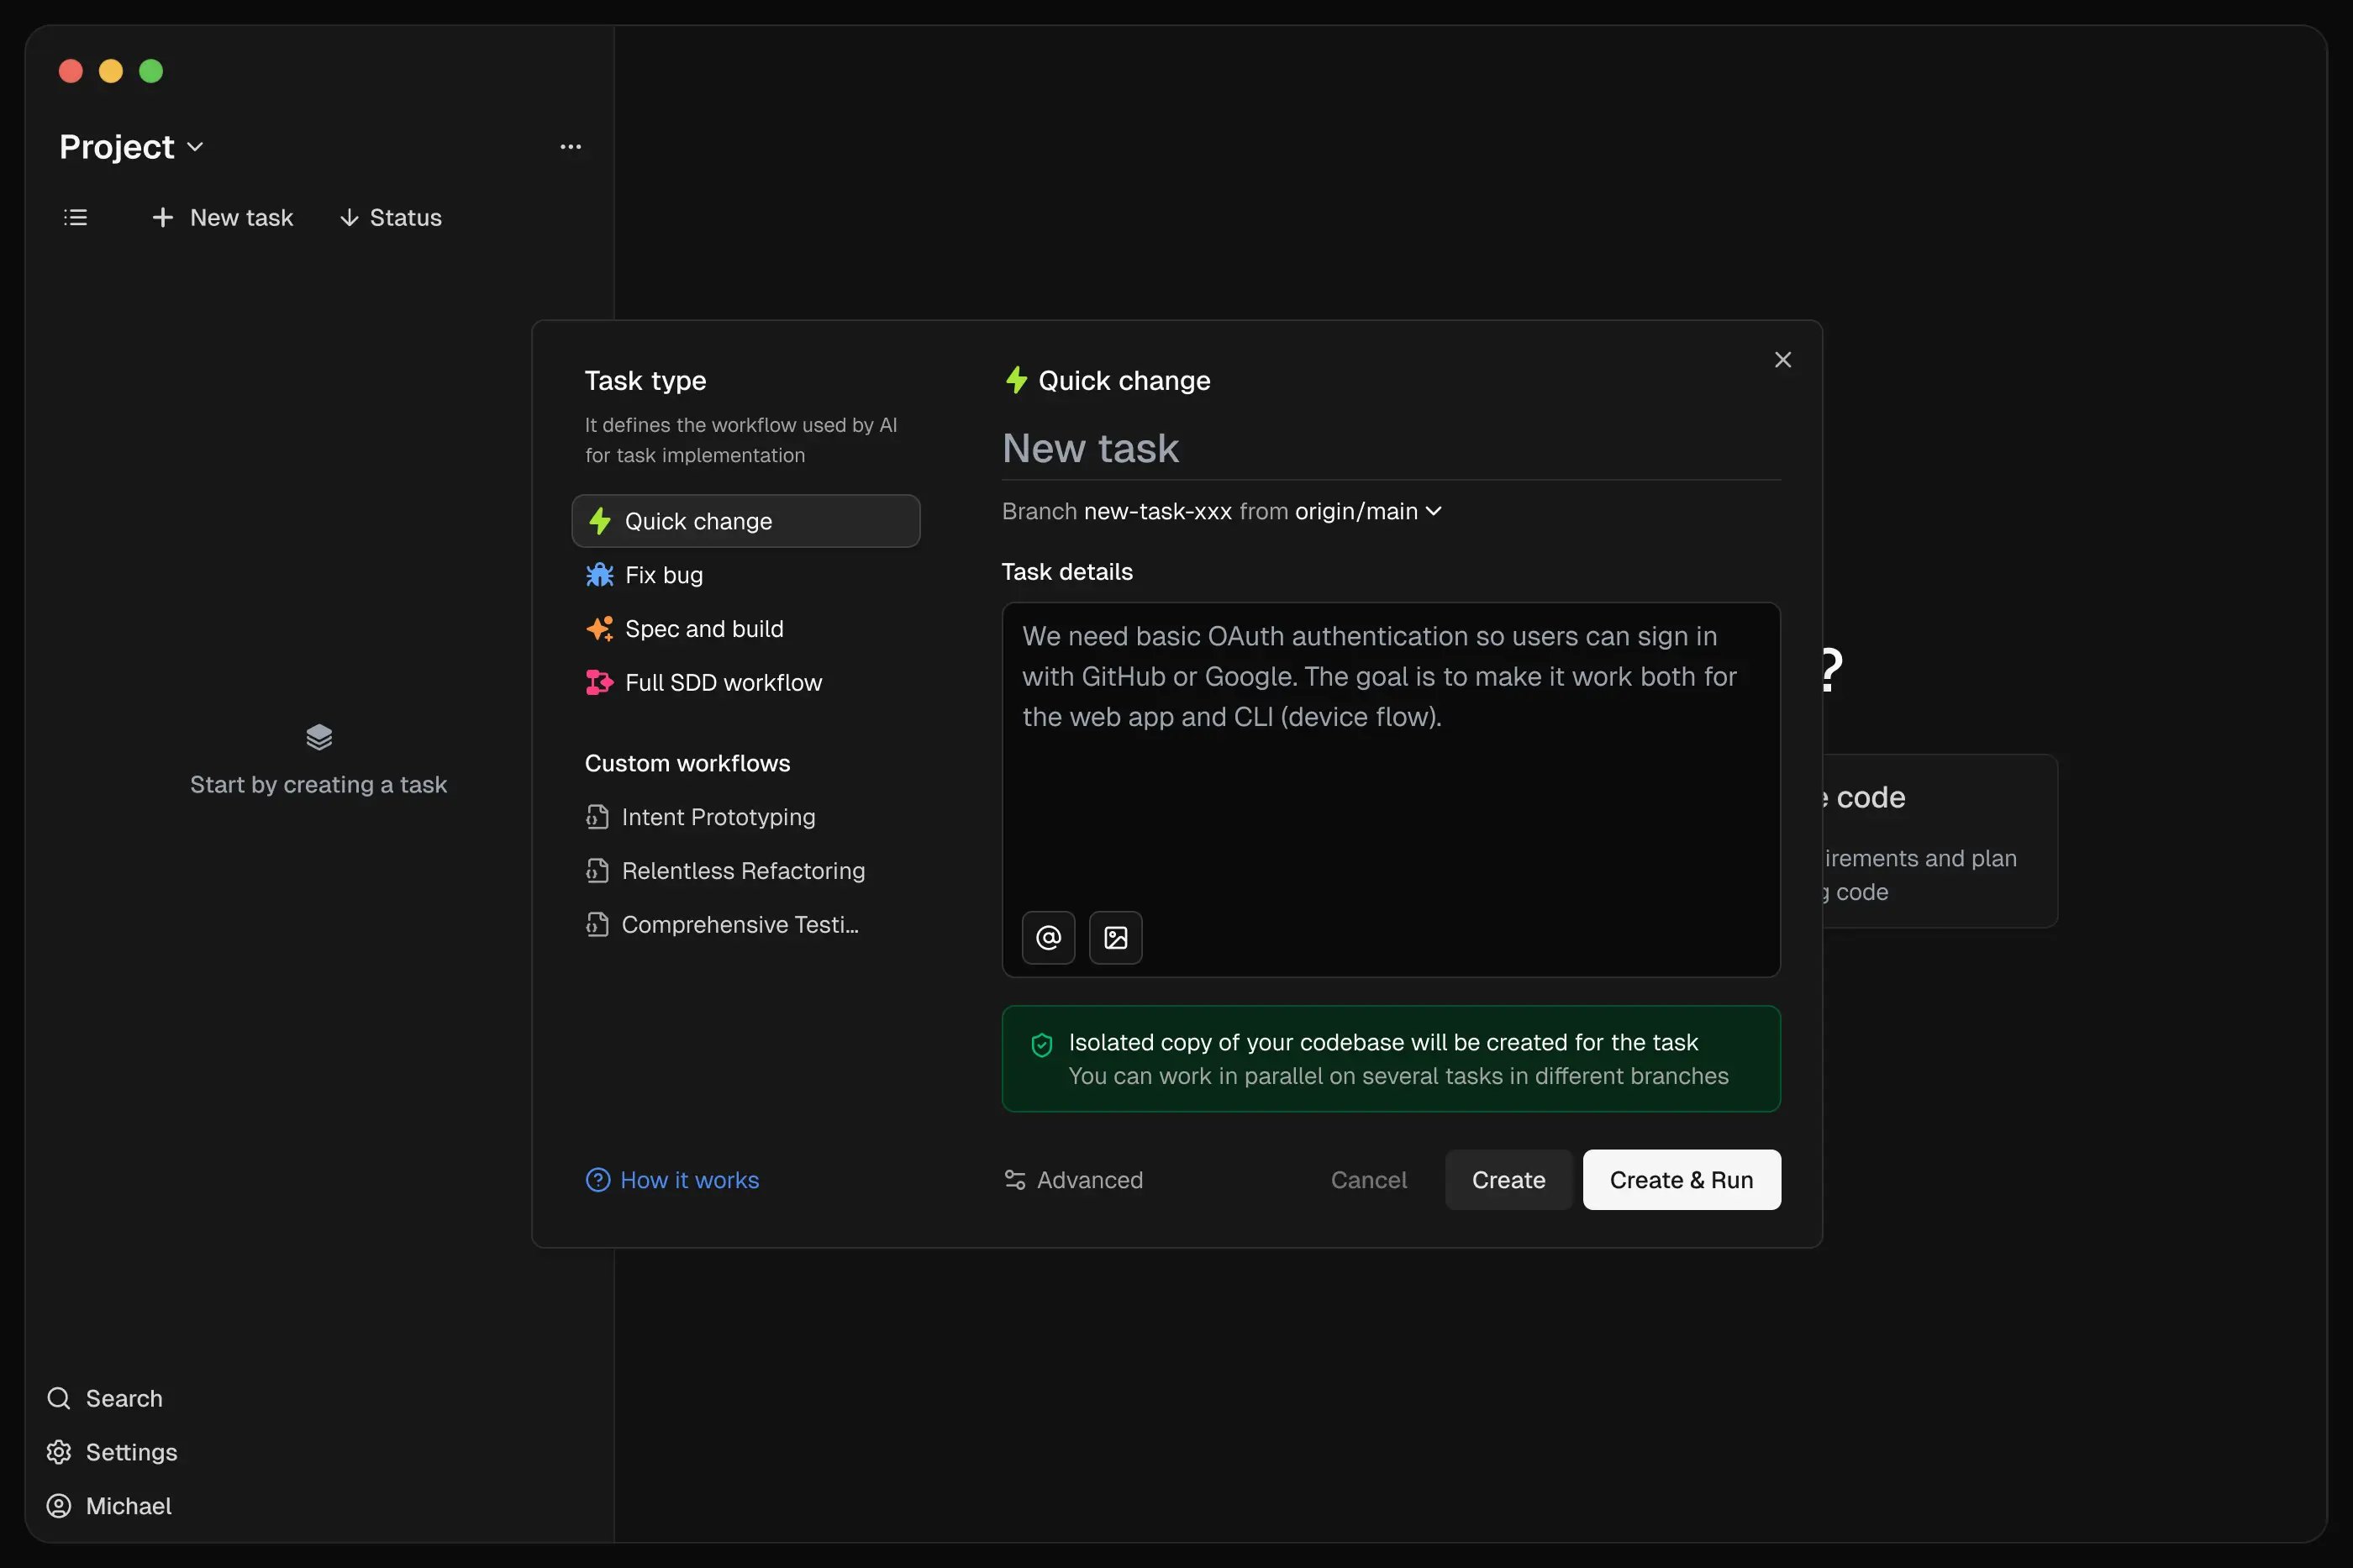Click the @ mention icon in task details
This screenshot has width=2353, height=1568.
pos(1048,937)
